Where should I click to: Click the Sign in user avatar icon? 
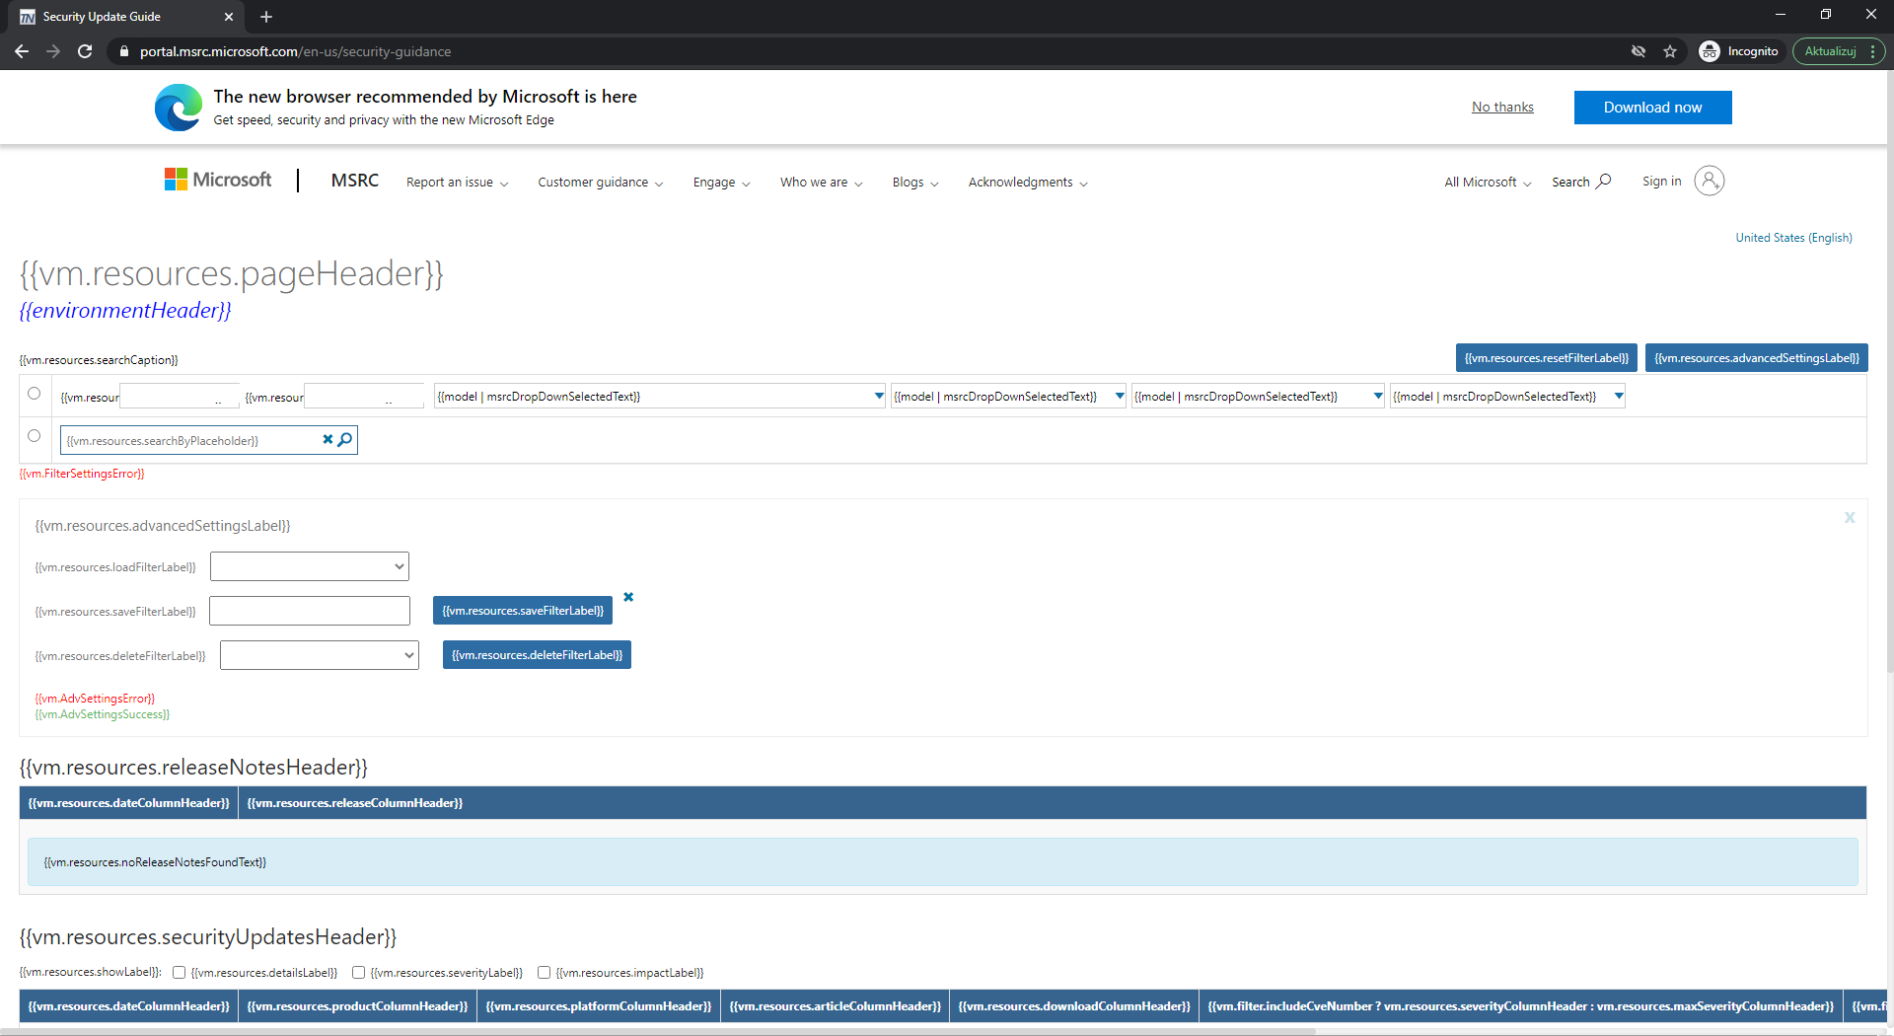pos(1710,181)
